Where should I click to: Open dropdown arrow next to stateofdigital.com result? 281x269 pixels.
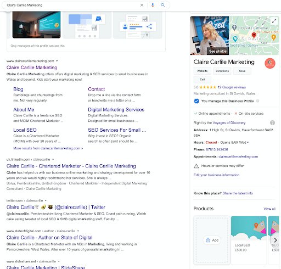point(78,231)
